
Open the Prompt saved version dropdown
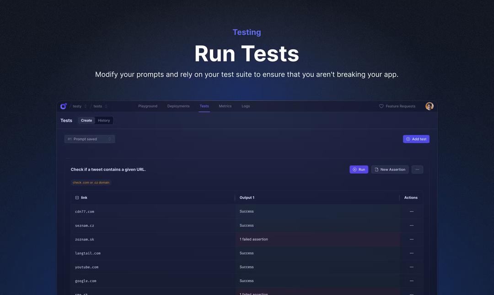pyautogui.click(x=90, y=139)
